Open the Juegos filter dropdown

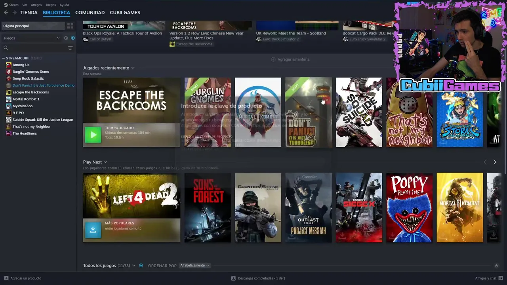point(31,38)
